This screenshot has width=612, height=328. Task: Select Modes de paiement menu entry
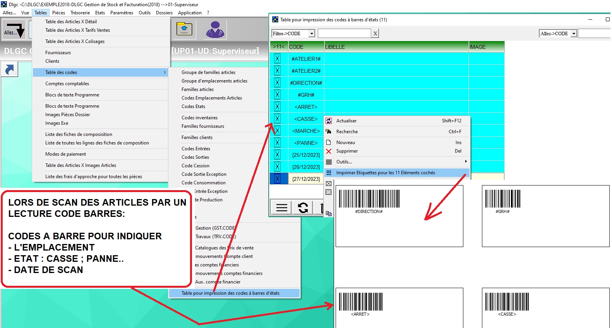pyautogui.click(x=66, y=154)
